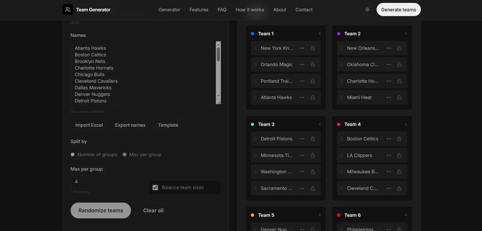
Task: Click swap icon for Detroit Pistons card
Action: [302, 139]
